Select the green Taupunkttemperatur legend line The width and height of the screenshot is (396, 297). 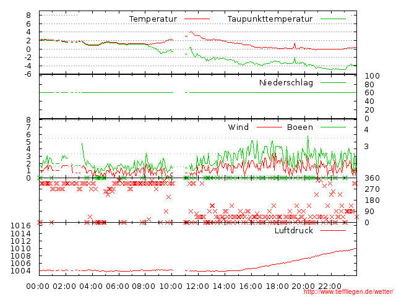(x=333, y=19)
